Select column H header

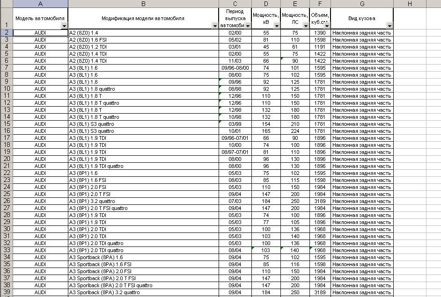(x=410, y=4)
